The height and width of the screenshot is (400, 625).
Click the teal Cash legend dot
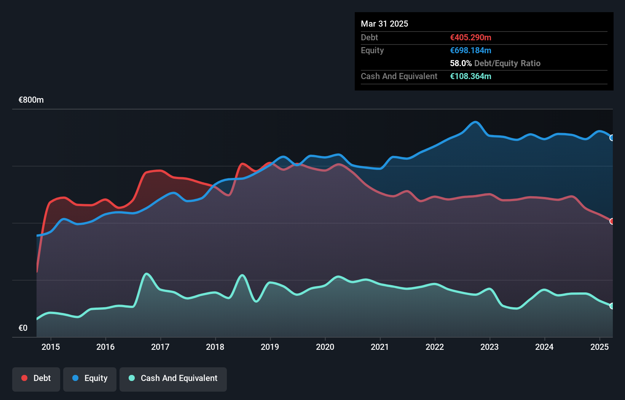(x=132, y=378)
